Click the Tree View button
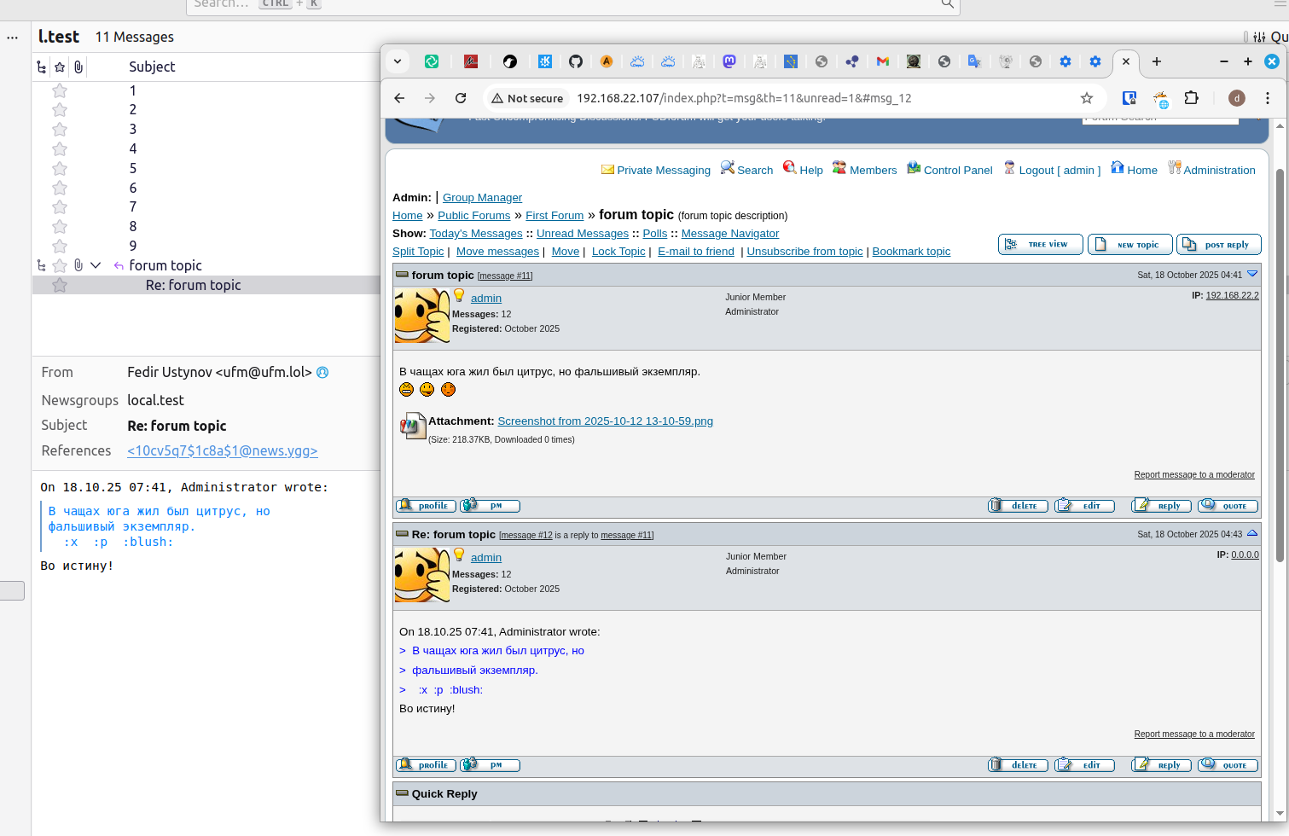1289x836 pixels. 1040,245
